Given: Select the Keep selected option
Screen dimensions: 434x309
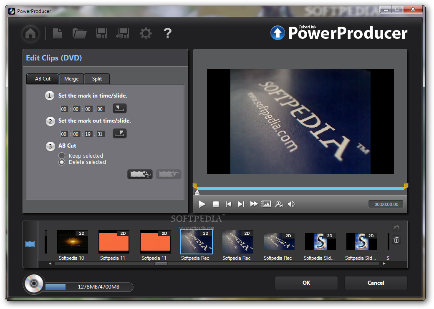Looking at the screenshot, I should (x=62, y=156).
